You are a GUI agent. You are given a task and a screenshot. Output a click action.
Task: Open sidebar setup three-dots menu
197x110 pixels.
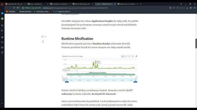[2, 103]
